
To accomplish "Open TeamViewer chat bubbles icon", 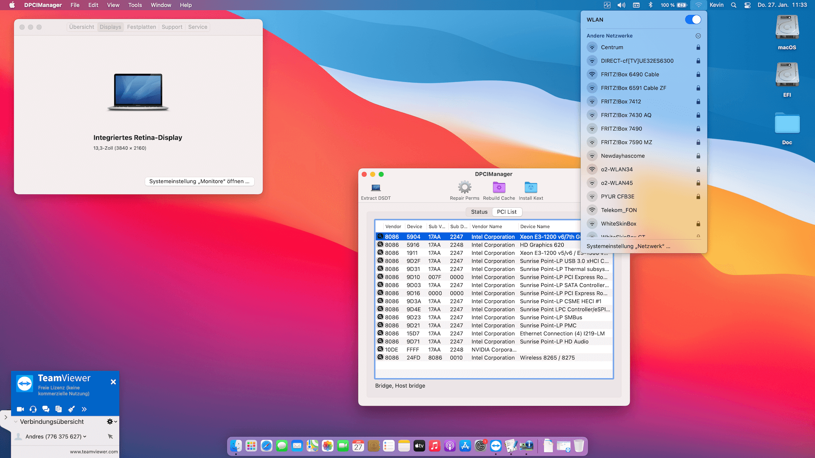I will click(46, 409).
